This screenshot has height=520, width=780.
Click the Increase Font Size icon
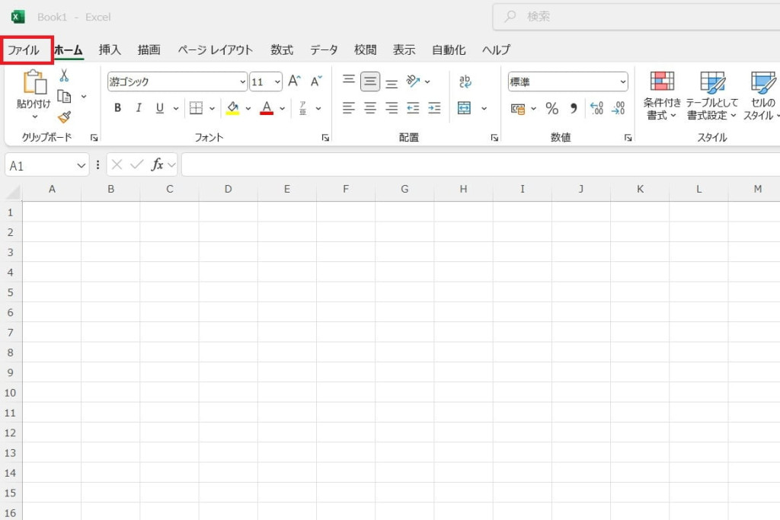coord(294,81)
